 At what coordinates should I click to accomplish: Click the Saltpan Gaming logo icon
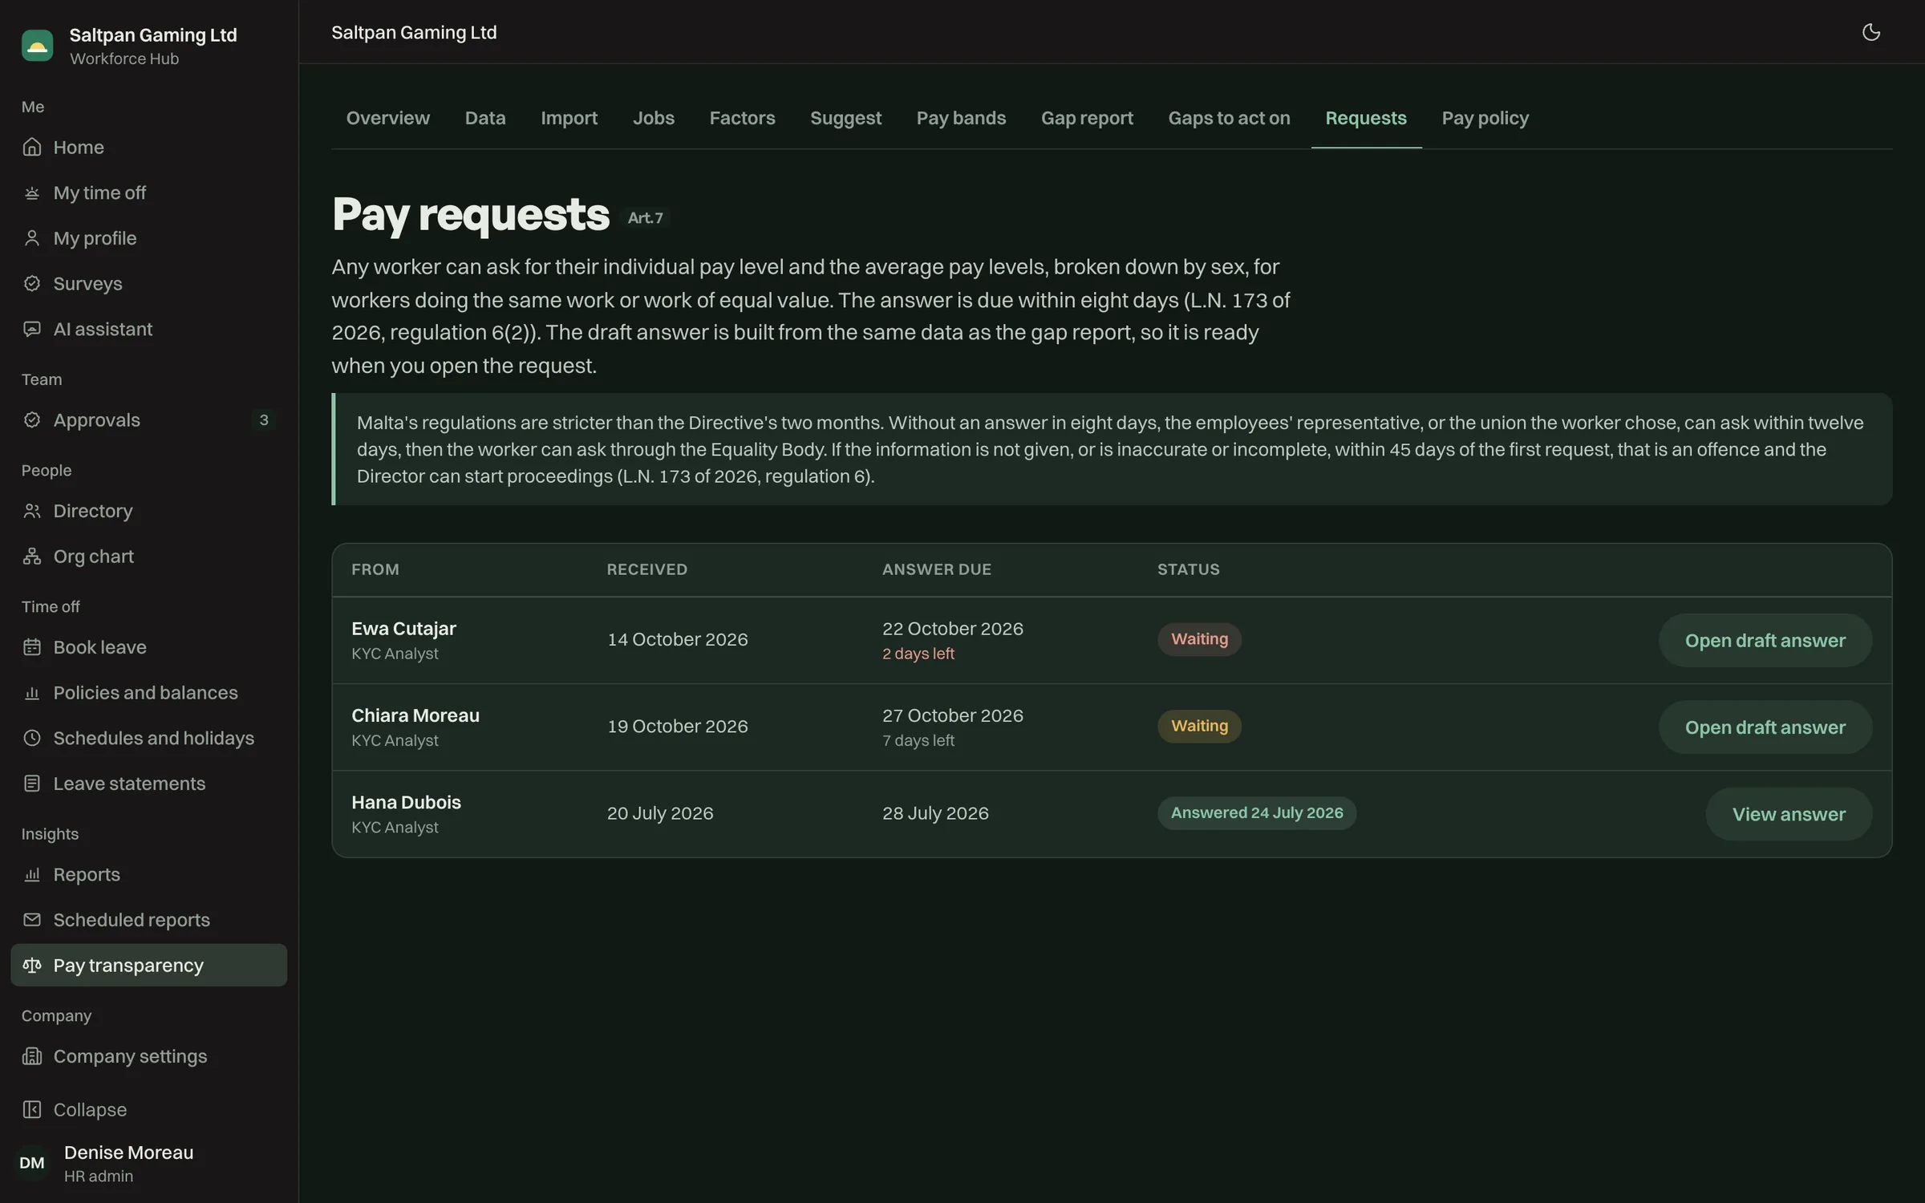pyautogui.click(x=37, y=46)
